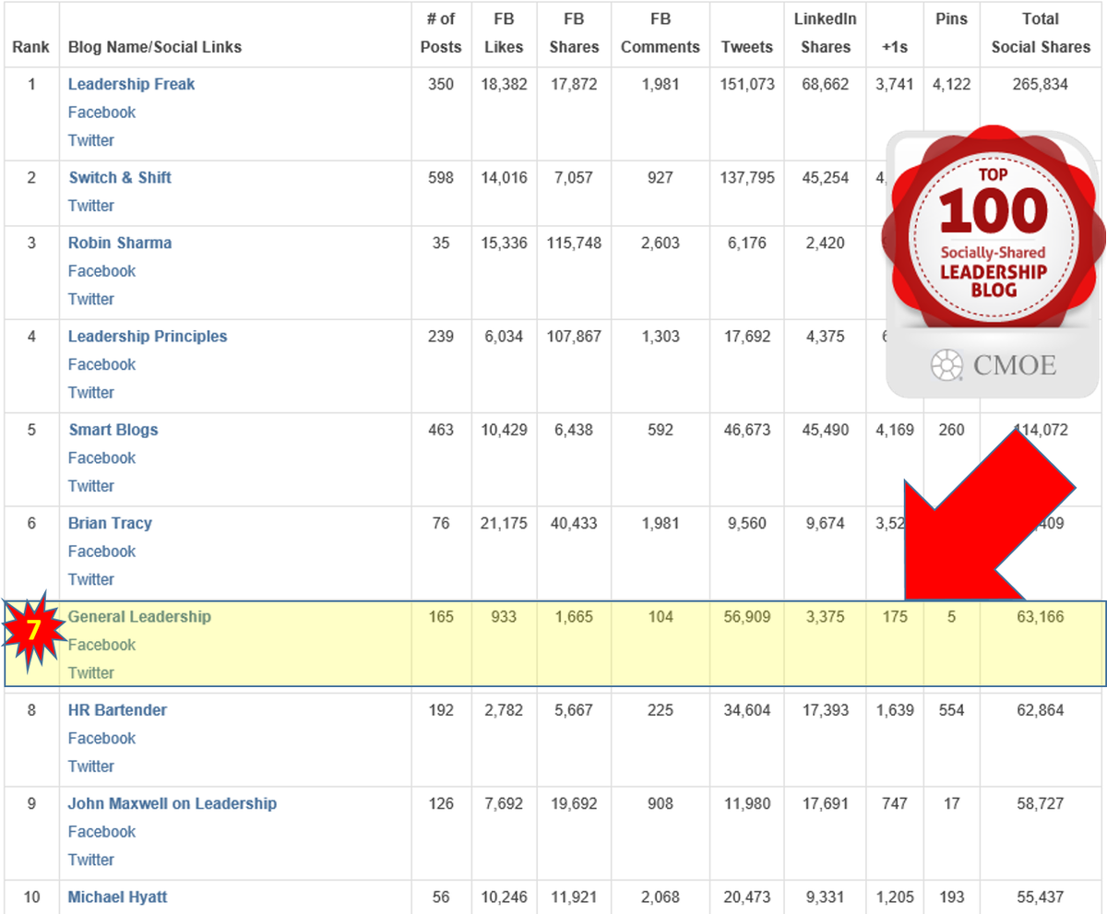The image size is (1107, 914).
Task: Select total shares value 265,834
Action: click(1041, 84)
